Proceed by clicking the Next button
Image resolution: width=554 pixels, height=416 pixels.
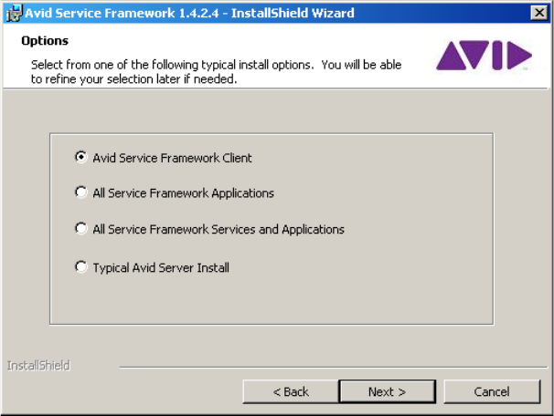click(x=387, y=391)
